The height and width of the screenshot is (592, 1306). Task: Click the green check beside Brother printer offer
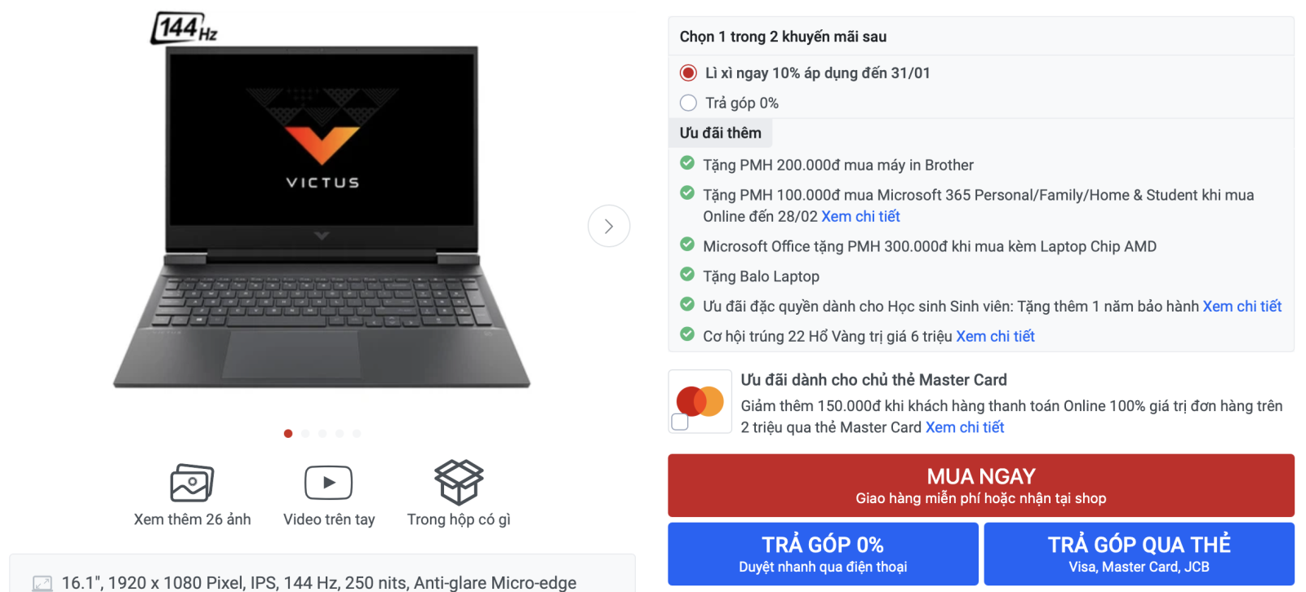point(687,163)
